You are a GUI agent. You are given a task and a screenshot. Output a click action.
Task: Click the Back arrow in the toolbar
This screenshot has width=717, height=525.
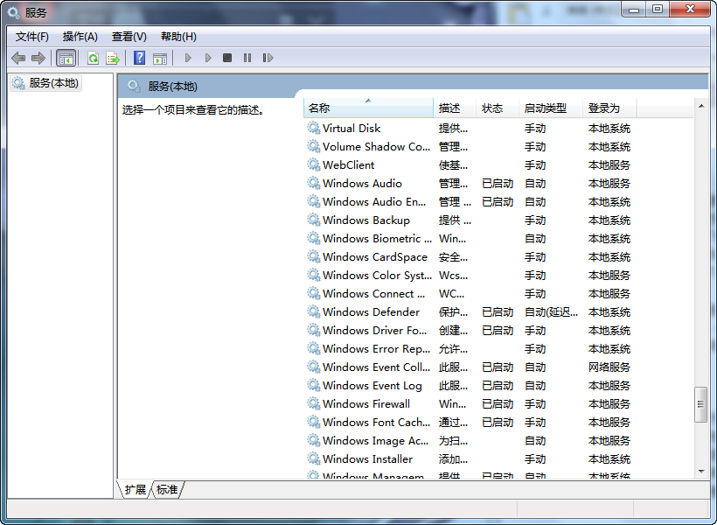[x=18, y=58]
